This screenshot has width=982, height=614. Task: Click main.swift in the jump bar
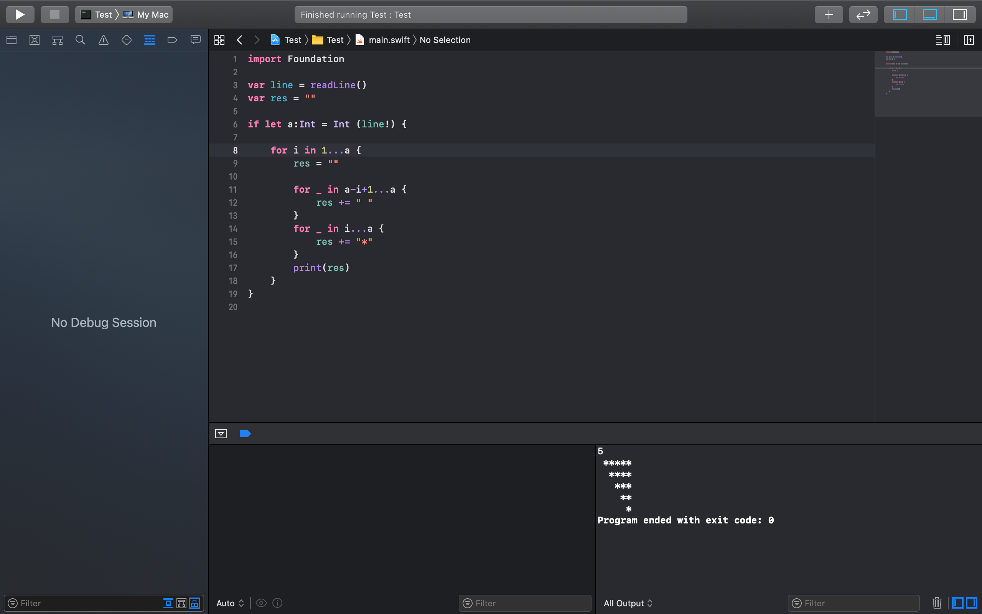click(389, 40)
